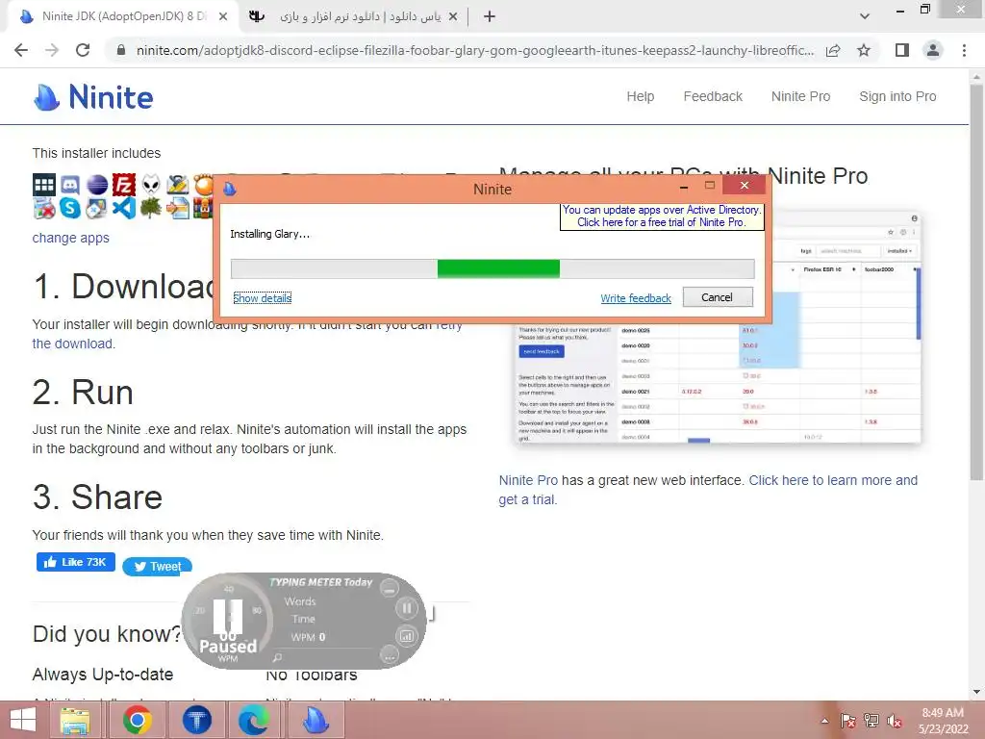The image size is (985, 739).
Task: Click the icon between Skype and VS Code
Action: [x=97, y=208]
